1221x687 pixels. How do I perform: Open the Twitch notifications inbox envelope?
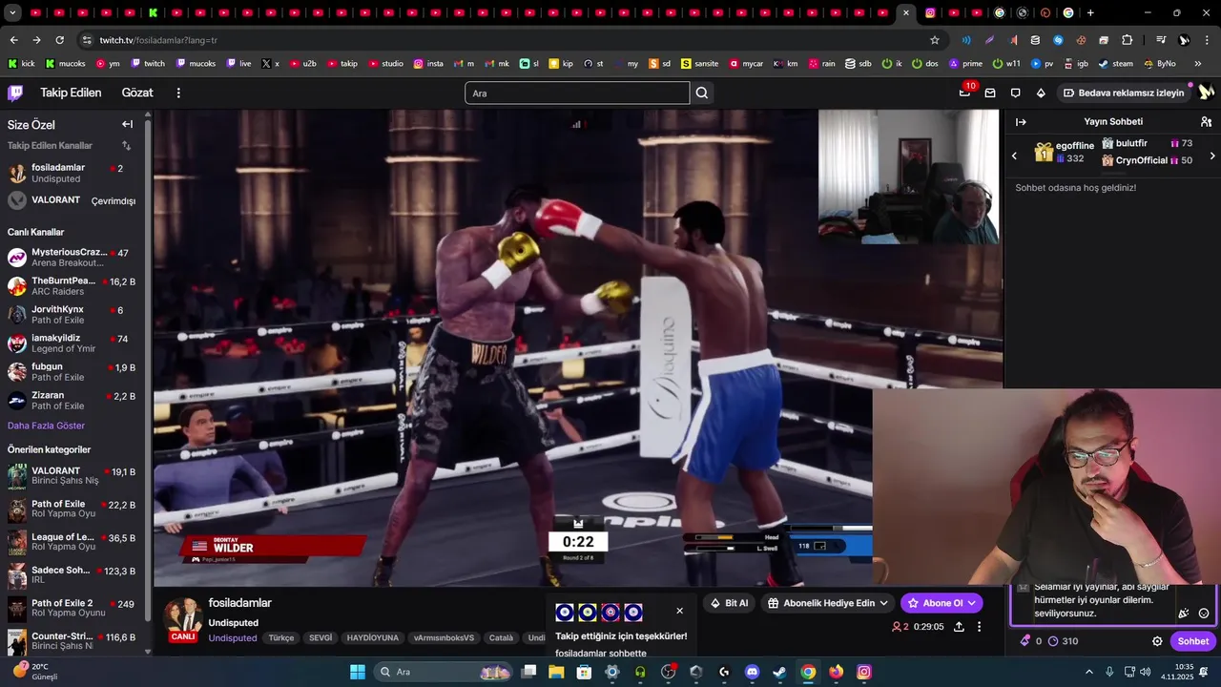coord(990,93)
